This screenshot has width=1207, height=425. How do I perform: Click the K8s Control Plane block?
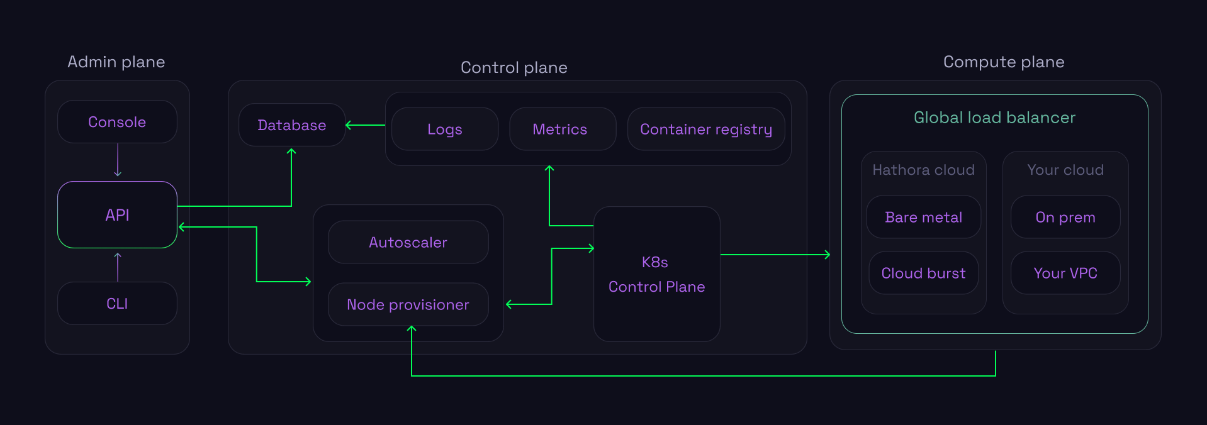(656, 274)
